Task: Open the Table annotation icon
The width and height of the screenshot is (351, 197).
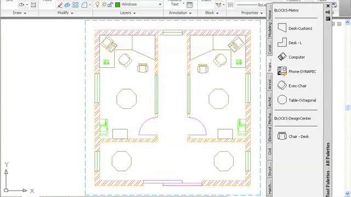Action: point(189,5)
